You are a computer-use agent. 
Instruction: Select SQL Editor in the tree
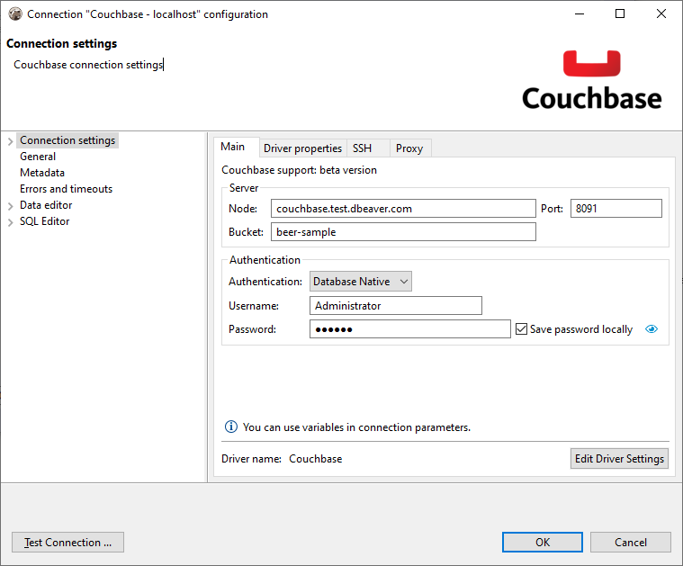pyautogui.click(x=45, y=220)
